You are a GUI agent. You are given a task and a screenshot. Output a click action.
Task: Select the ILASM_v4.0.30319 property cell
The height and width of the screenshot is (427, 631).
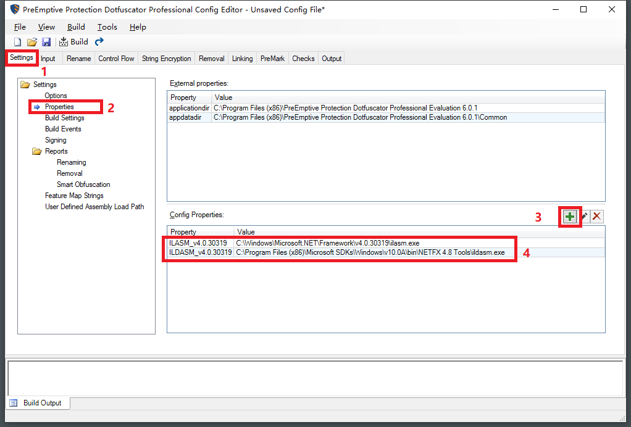[x=201, y=243]
